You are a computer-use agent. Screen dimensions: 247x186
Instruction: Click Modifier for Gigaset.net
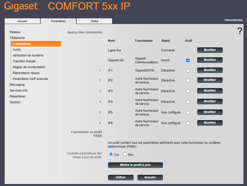[210, 60]
